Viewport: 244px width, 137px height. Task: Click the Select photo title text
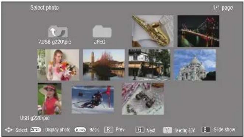point(45,8)
